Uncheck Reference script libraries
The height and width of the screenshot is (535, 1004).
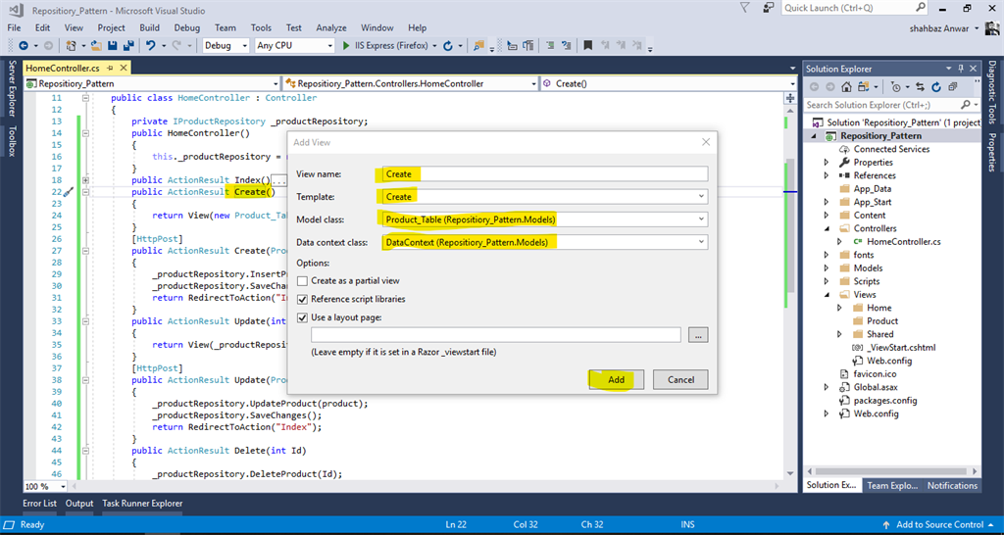(303, 299)
